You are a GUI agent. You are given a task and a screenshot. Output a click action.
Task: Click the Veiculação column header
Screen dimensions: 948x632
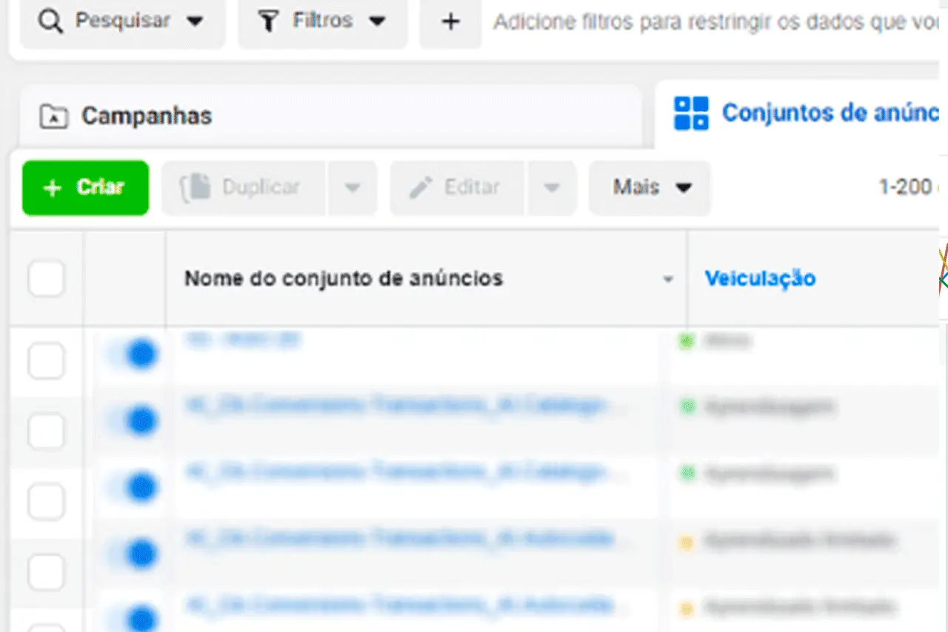point(760,279)
